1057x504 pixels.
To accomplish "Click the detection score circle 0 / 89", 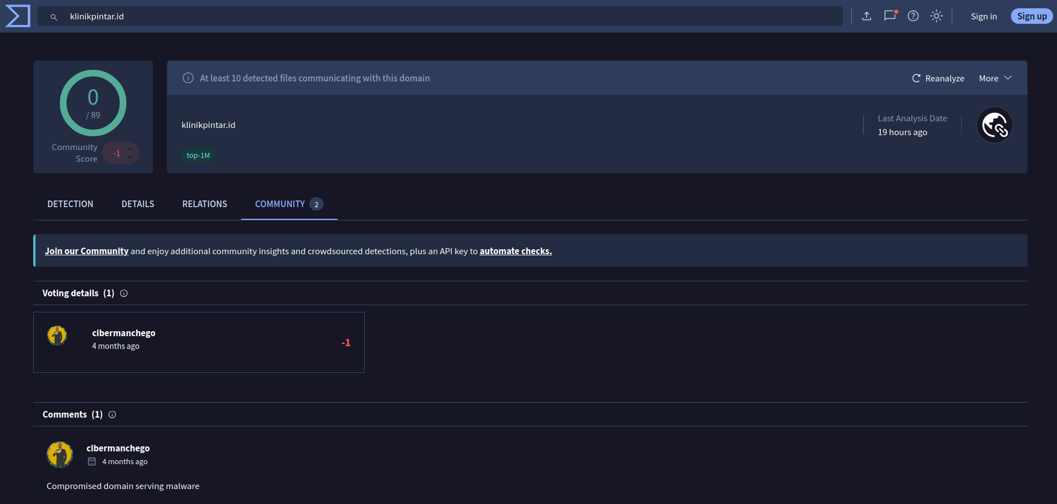I will click(93, 103).
